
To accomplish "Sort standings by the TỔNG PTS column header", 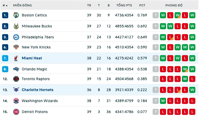I will click(x=124, y=5).
